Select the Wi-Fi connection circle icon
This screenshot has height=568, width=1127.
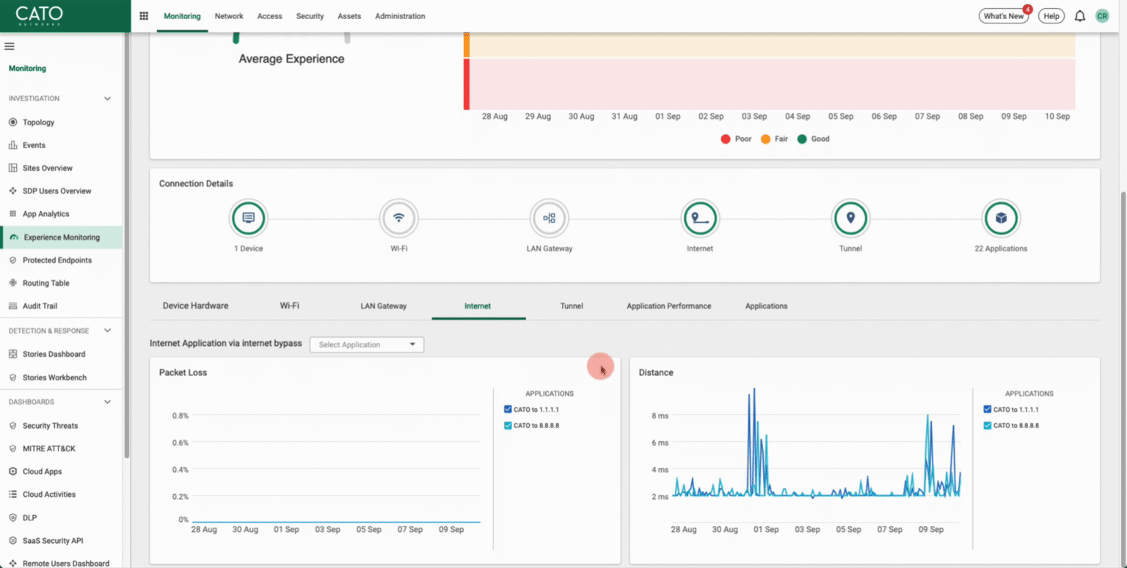pyautogui.click(x=398, y=218)
